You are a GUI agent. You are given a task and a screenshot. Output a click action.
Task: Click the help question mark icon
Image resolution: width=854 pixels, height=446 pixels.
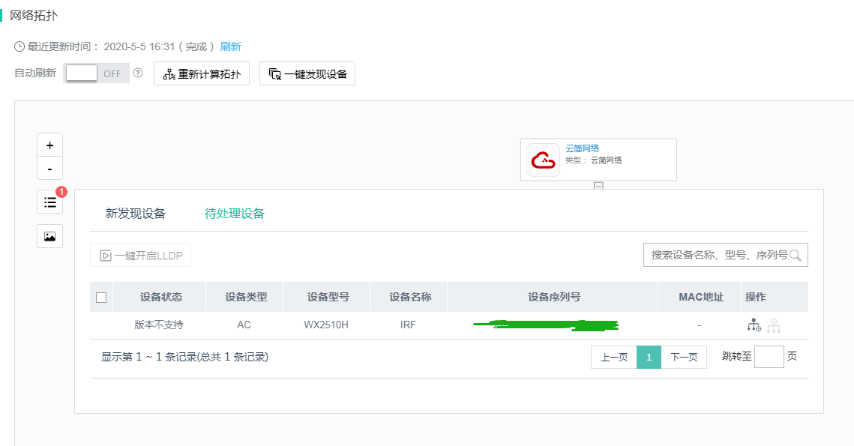pyautogui.click(x=138, y=73)
